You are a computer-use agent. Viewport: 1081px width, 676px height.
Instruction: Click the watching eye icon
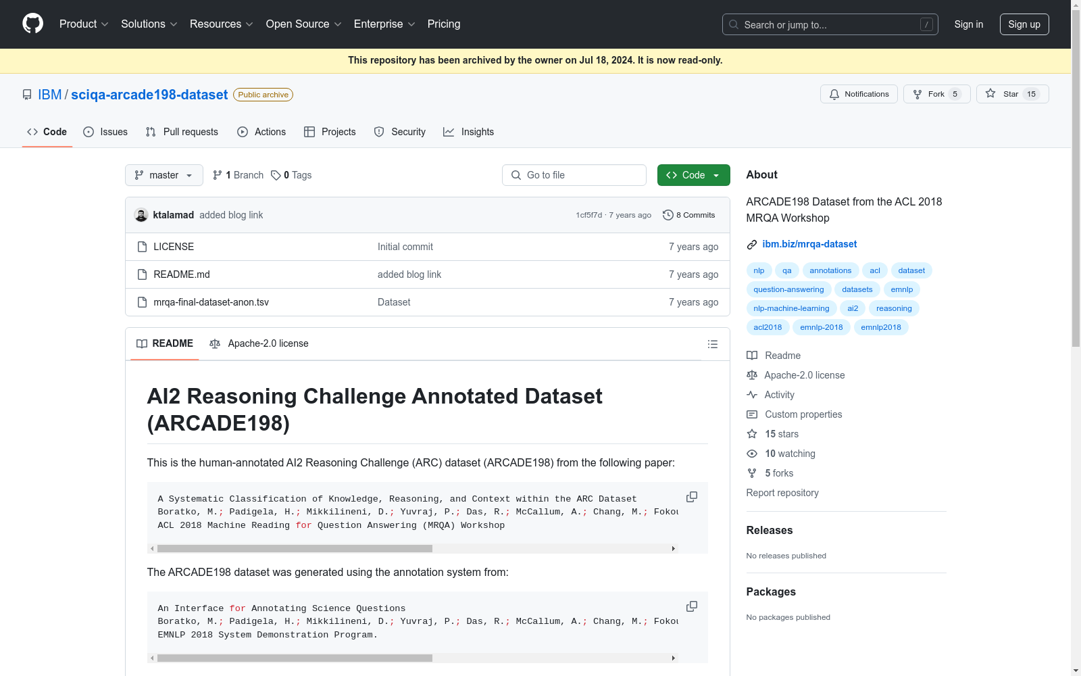[x=752, y=454]
